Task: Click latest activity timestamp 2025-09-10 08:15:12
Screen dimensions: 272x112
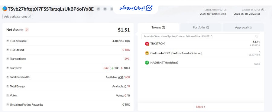Action: (x=213, y=14)
